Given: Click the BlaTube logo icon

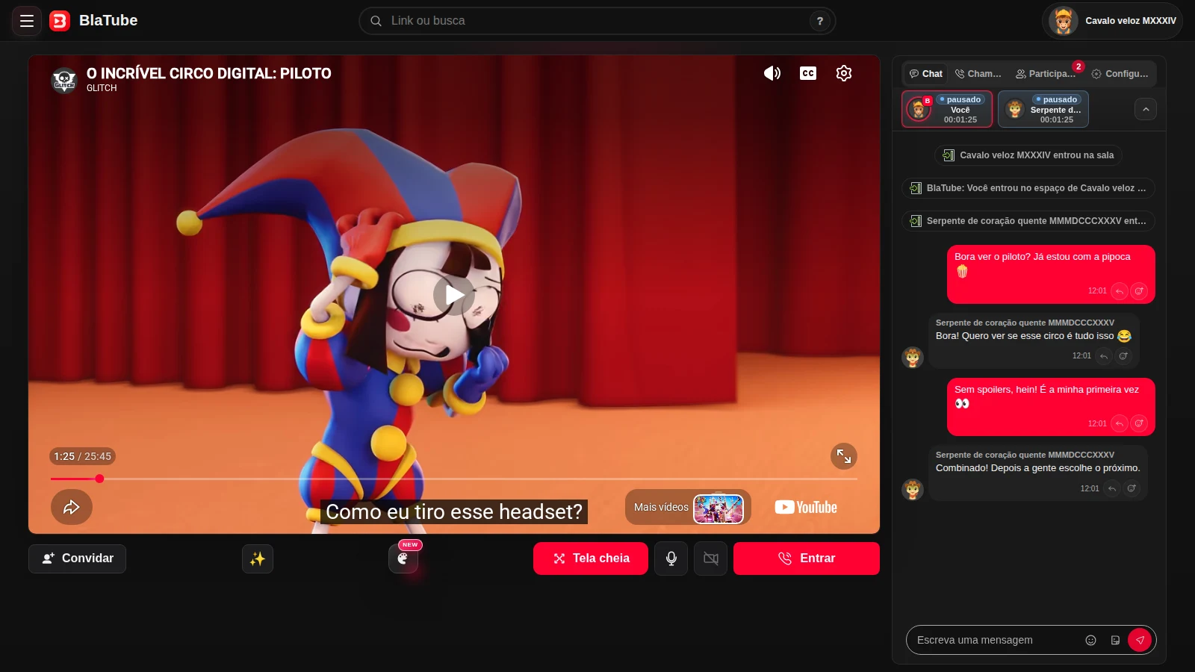Looking at the screenshot, I should [60, 21].
